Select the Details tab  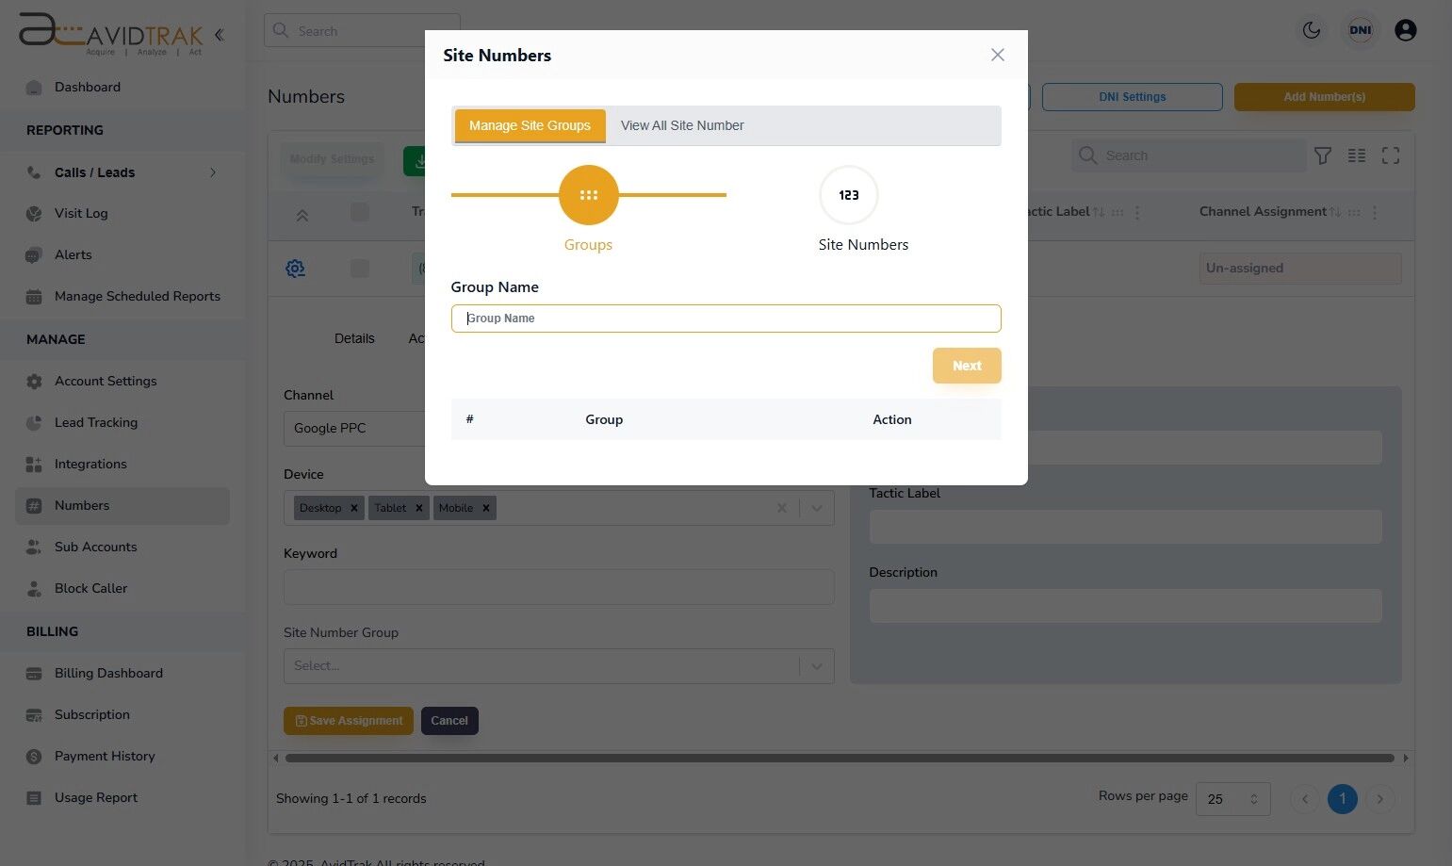(x=354, y=338)
